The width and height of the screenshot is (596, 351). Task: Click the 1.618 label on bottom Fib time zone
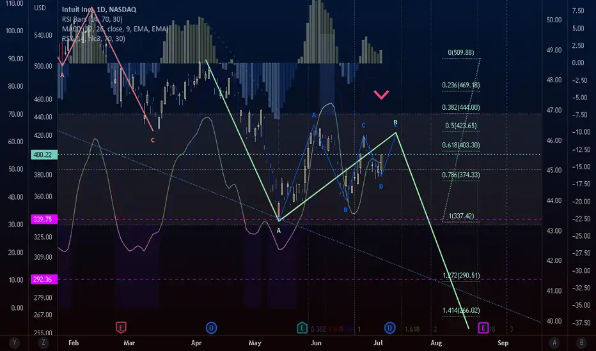(x=412, y=329)
